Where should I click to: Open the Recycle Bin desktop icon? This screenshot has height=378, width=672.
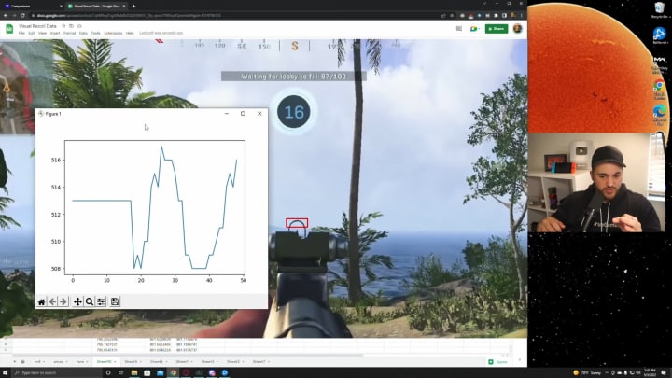pyautogui.click(x=659, y=9)
